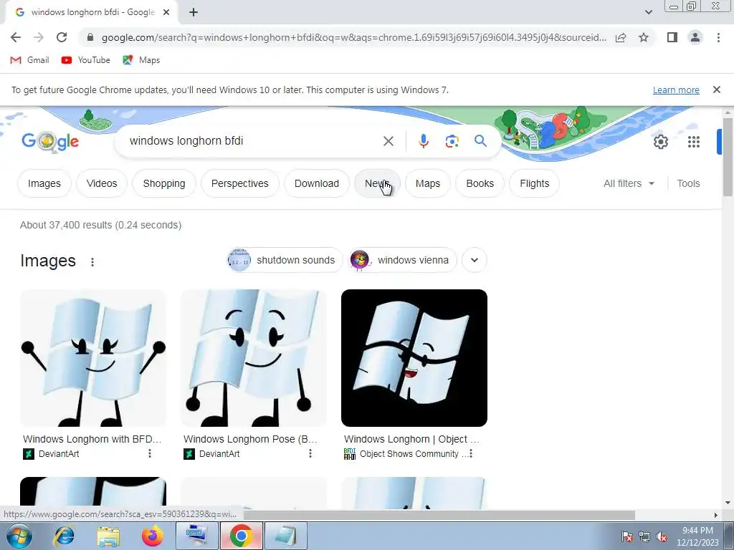Viewport: 734px width, 550px height.
Task: Open the Object Shows Community image
Action: coord(414,358)
